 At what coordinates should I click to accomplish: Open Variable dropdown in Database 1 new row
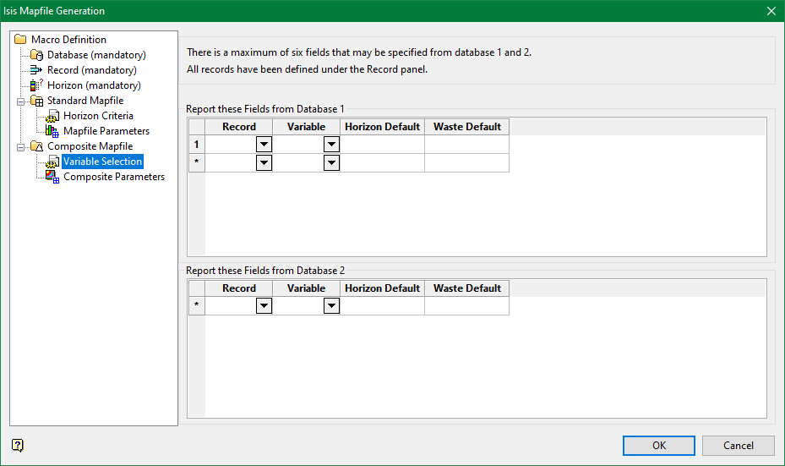click(x=331, y=163)
